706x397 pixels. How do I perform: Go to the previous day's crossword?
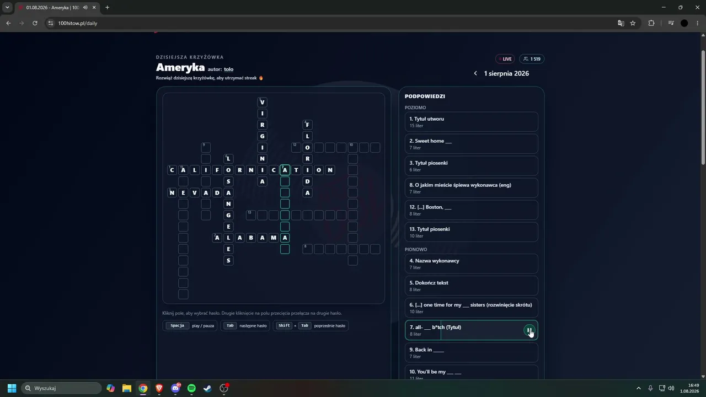click(x=475, y=73)
